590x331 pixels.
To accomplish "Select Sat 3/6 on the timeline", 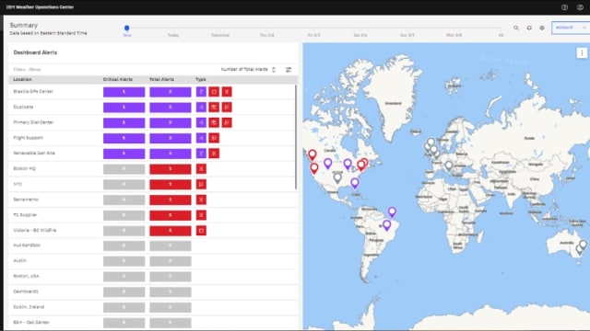I will click(x=360, y=35).
